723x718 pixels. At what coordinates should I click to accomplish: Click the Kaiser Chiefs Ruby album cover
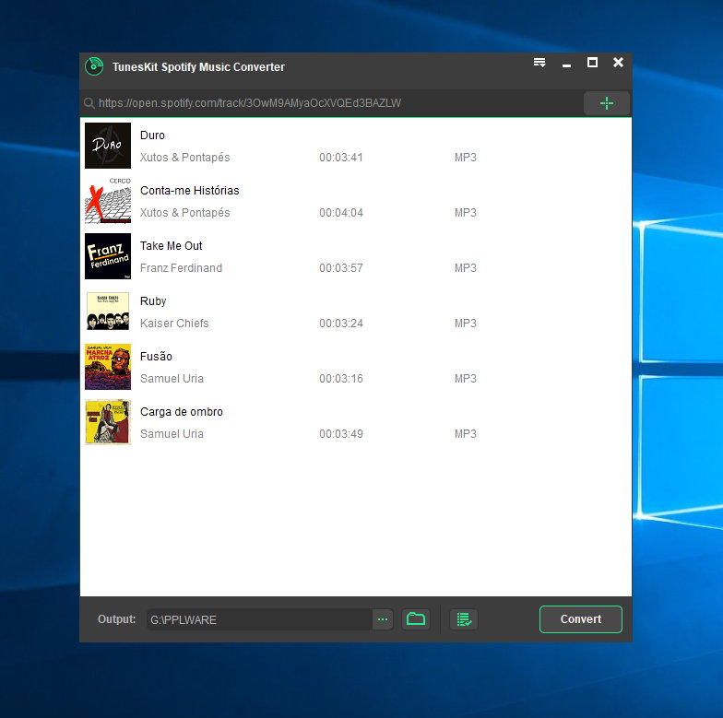(108, 312)
